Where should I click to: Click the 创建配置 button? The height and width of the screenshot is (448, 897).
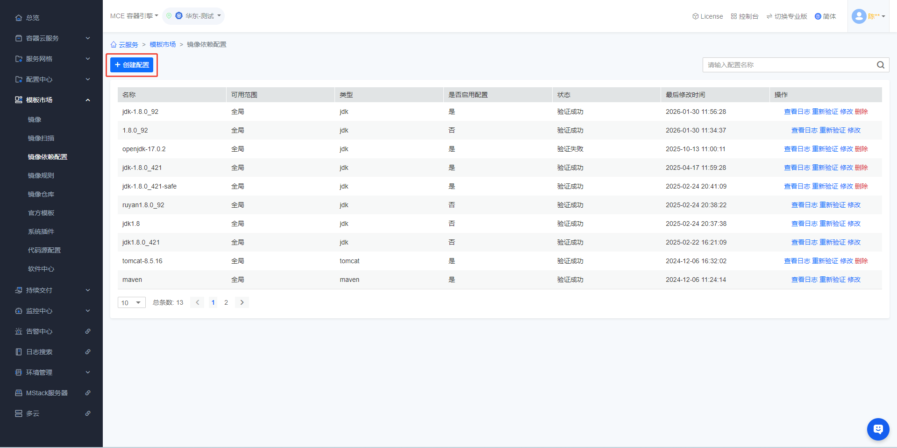[132, 65]
